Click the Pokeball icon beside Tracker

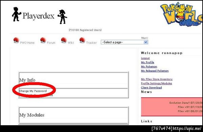pyautogui.click(x=82, y=40)
